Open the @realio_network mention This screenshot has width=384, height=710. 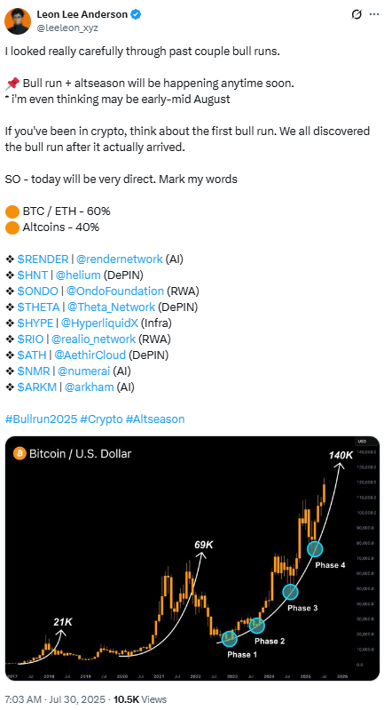(x=93, y=339)
